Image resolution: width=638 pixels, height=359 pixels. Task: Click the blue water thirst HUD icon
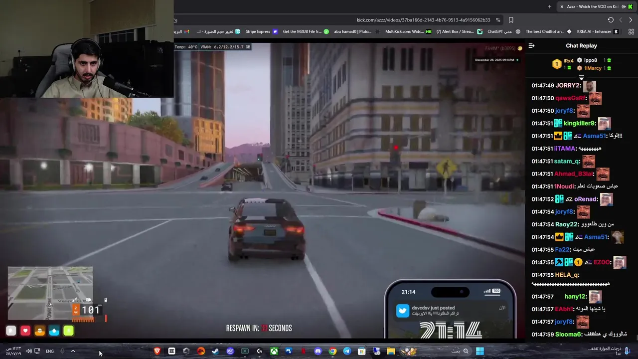coord(54,331)
